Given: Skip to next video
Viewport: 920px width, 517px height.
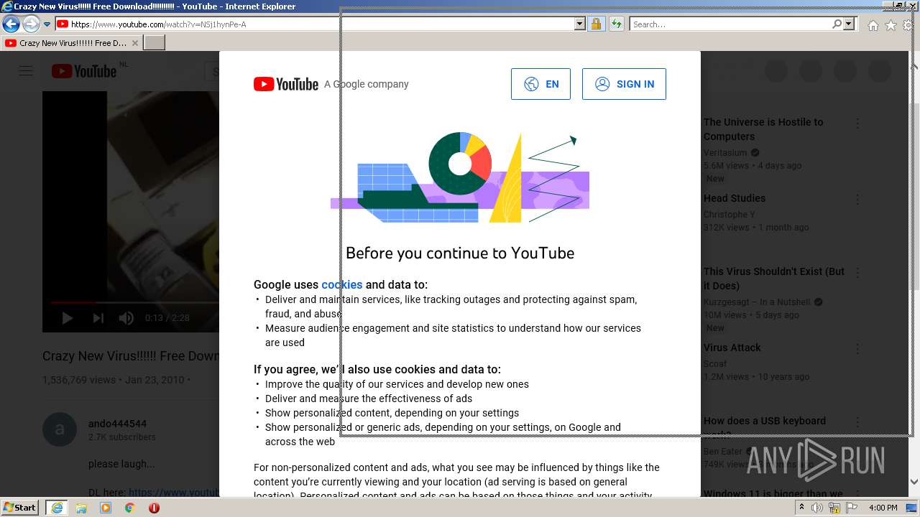Looking at the screenshot, I should coord(98,318).
